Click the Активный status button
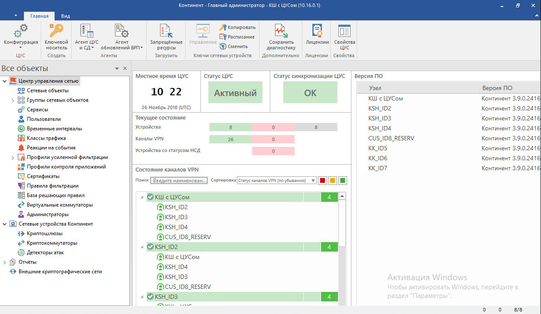541x314 pixels. tap(235, 93)
